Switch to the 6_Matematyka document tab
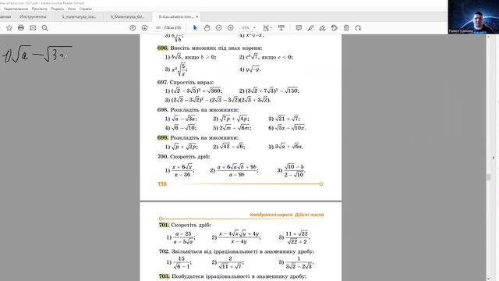This screenshot has height=281, width=499. tap(127, 16)
